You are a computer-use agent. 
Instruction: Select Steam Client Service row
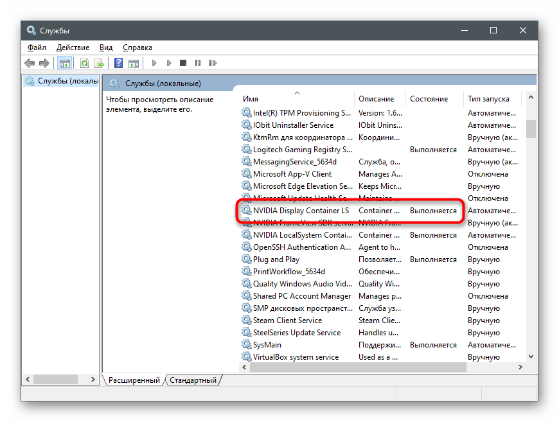tap(382, 321)
